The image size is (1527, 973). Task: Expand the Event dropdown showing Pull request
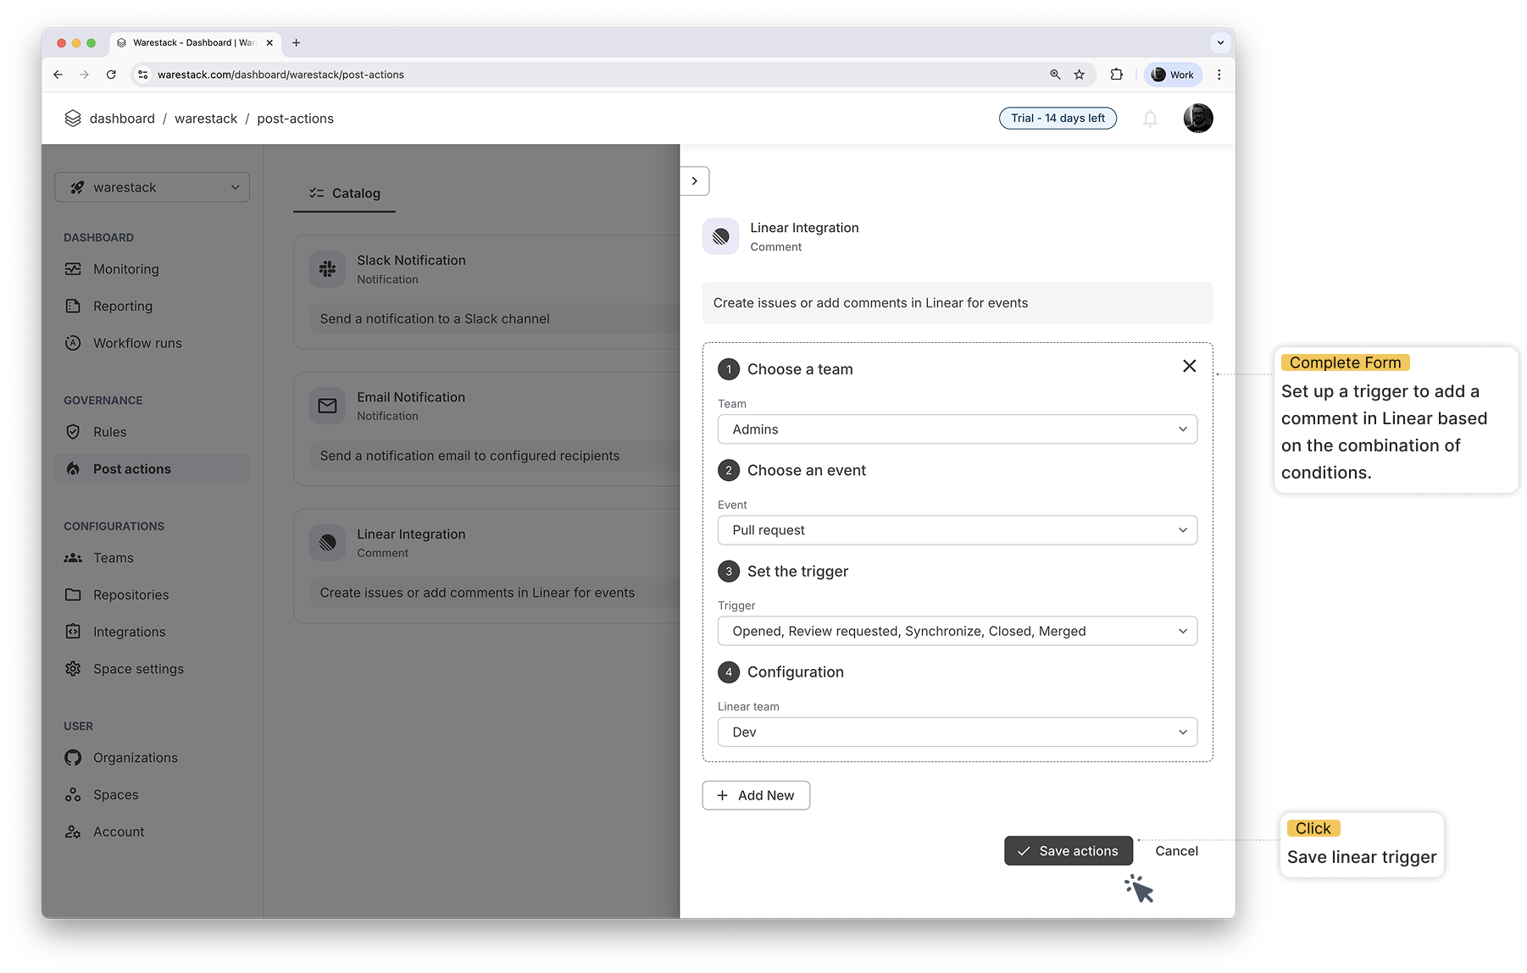tap(957, 530)
